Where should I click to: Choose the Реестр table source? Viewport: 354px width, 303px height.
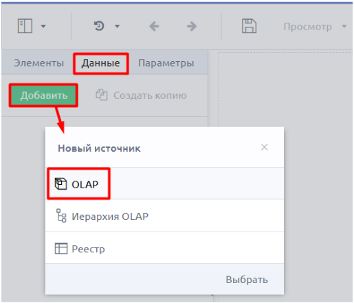click(164, 248)
